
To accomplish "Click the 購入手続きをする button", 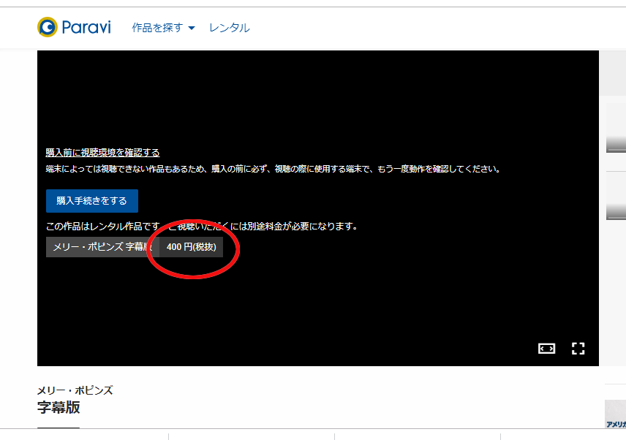I will click(92, 201).
